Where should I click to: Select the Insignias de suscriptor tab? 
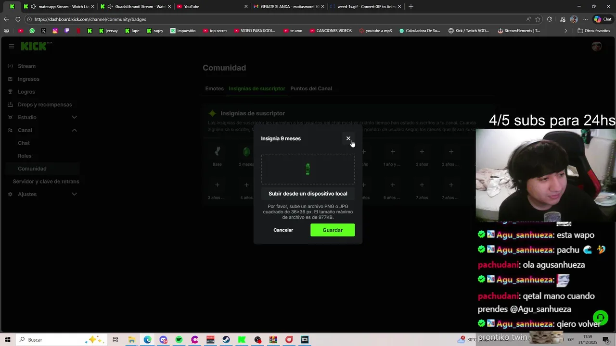point(257,88)
